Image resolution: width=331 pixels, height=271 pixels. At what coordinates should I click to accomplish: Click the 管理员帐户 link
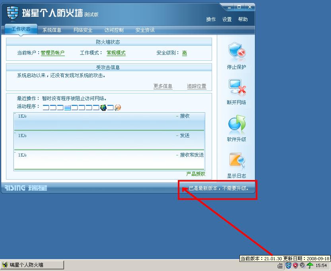[53, 53]
